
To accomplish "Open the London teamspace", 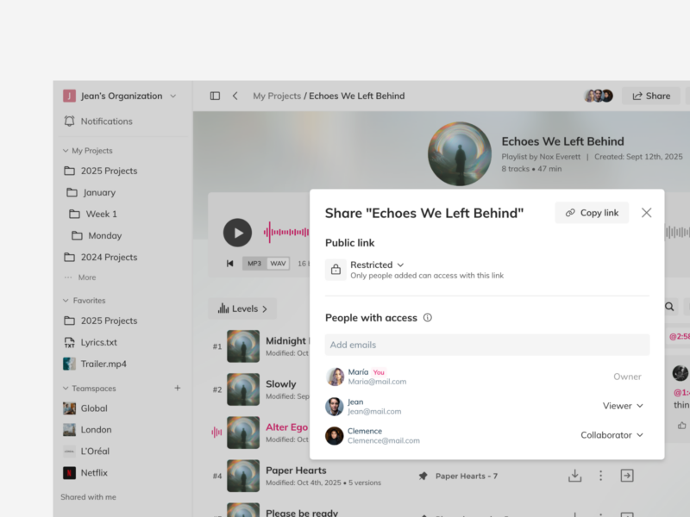I will coord(96,430).
